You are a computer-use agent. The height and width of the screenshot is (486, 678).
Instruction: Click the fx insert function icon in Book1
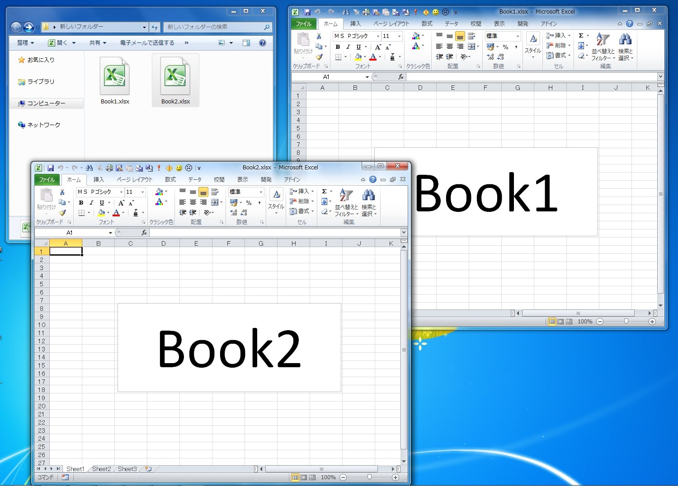click(401, 77)
